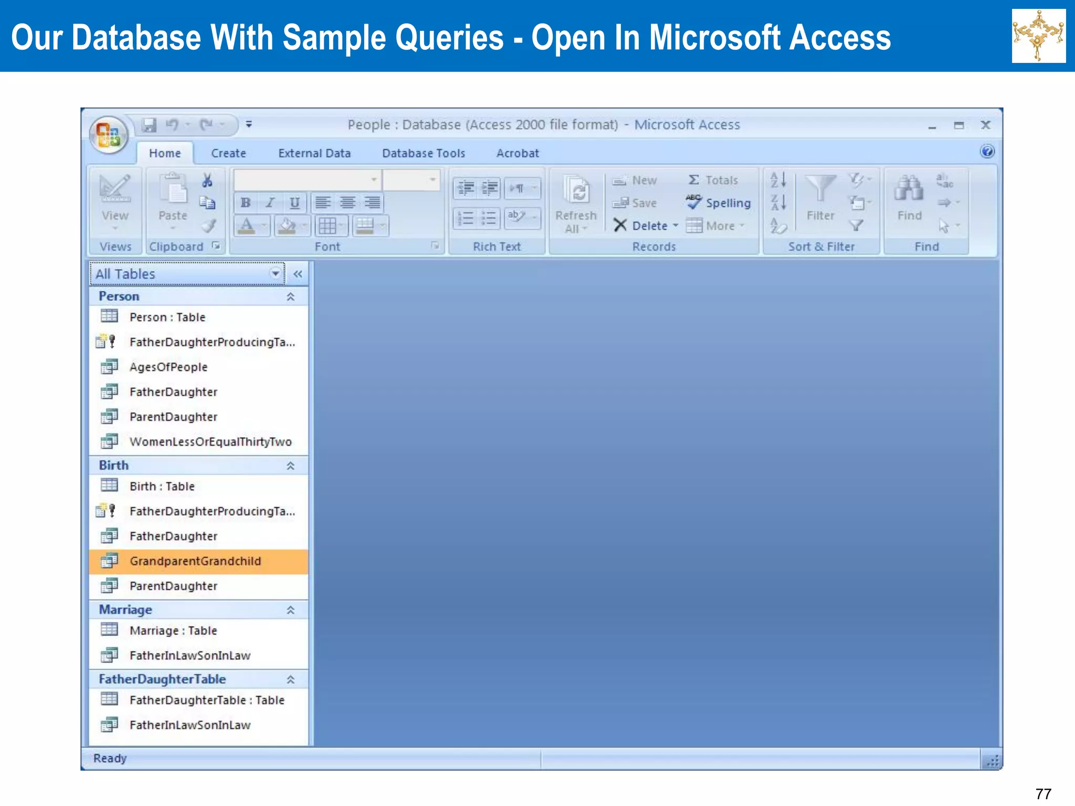Click the Save icon in Quick Access toolbar
1075x806 pixels.
[x=149, y=125]
